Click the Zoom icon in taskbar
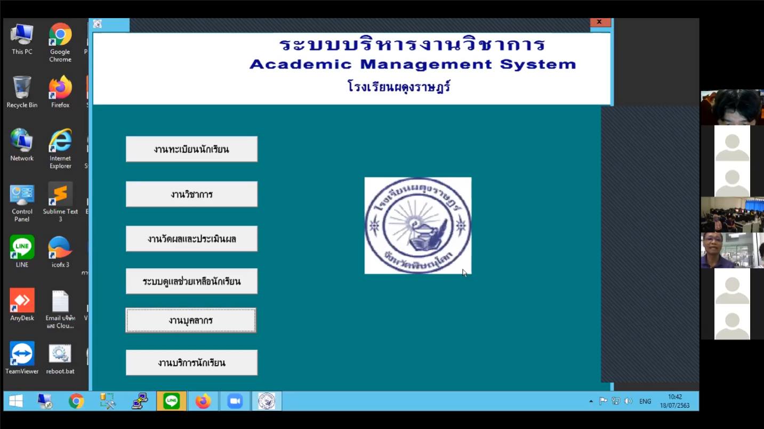The height and width of the screenshot is (429, 764). click(235, 401)
